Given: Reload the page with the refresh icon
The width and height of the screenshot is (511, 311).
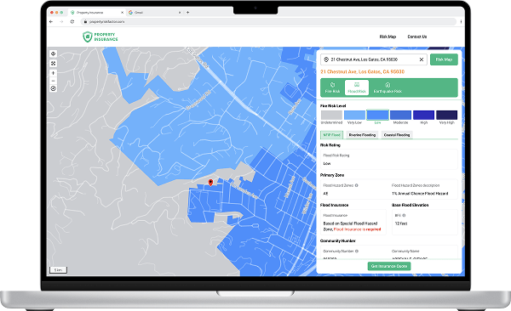Looking at the screenshot, I should [x=72, y=21].
